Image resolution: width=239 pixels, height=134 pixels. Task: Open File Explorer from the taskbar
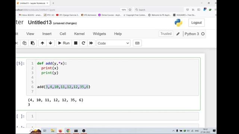(53, 131)
